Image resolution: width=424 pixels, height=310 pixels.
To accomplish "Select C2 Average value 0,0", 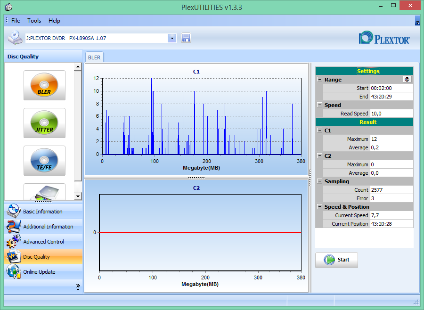I will pos(391,173).
